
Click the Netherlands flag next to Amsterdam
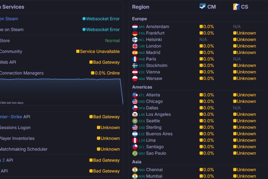(135, 27)
